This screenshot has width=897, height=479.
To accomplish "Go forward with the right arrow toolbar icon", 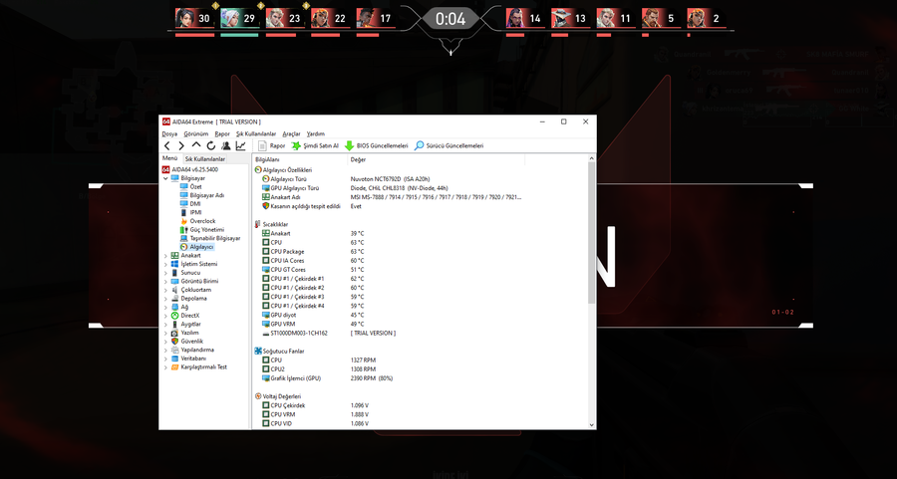I will tap(181, 146).
